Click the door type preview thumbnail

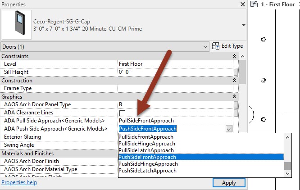pos(17,25)
